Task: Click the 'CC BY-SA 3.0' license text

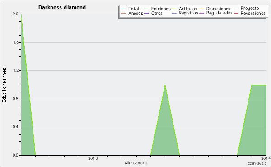Action: pos(257,164)
